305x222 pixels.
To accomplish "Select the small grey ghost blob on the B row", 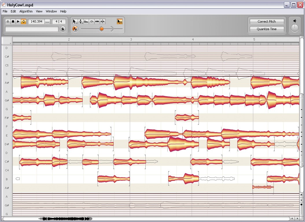I will (x=18, y=179).
